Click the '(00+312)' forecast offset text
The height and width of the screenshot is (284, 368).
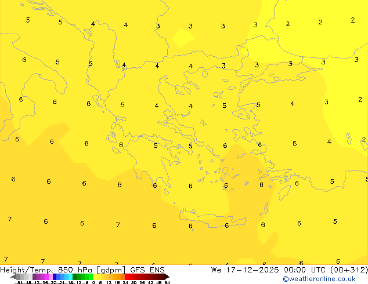(349, 270)
